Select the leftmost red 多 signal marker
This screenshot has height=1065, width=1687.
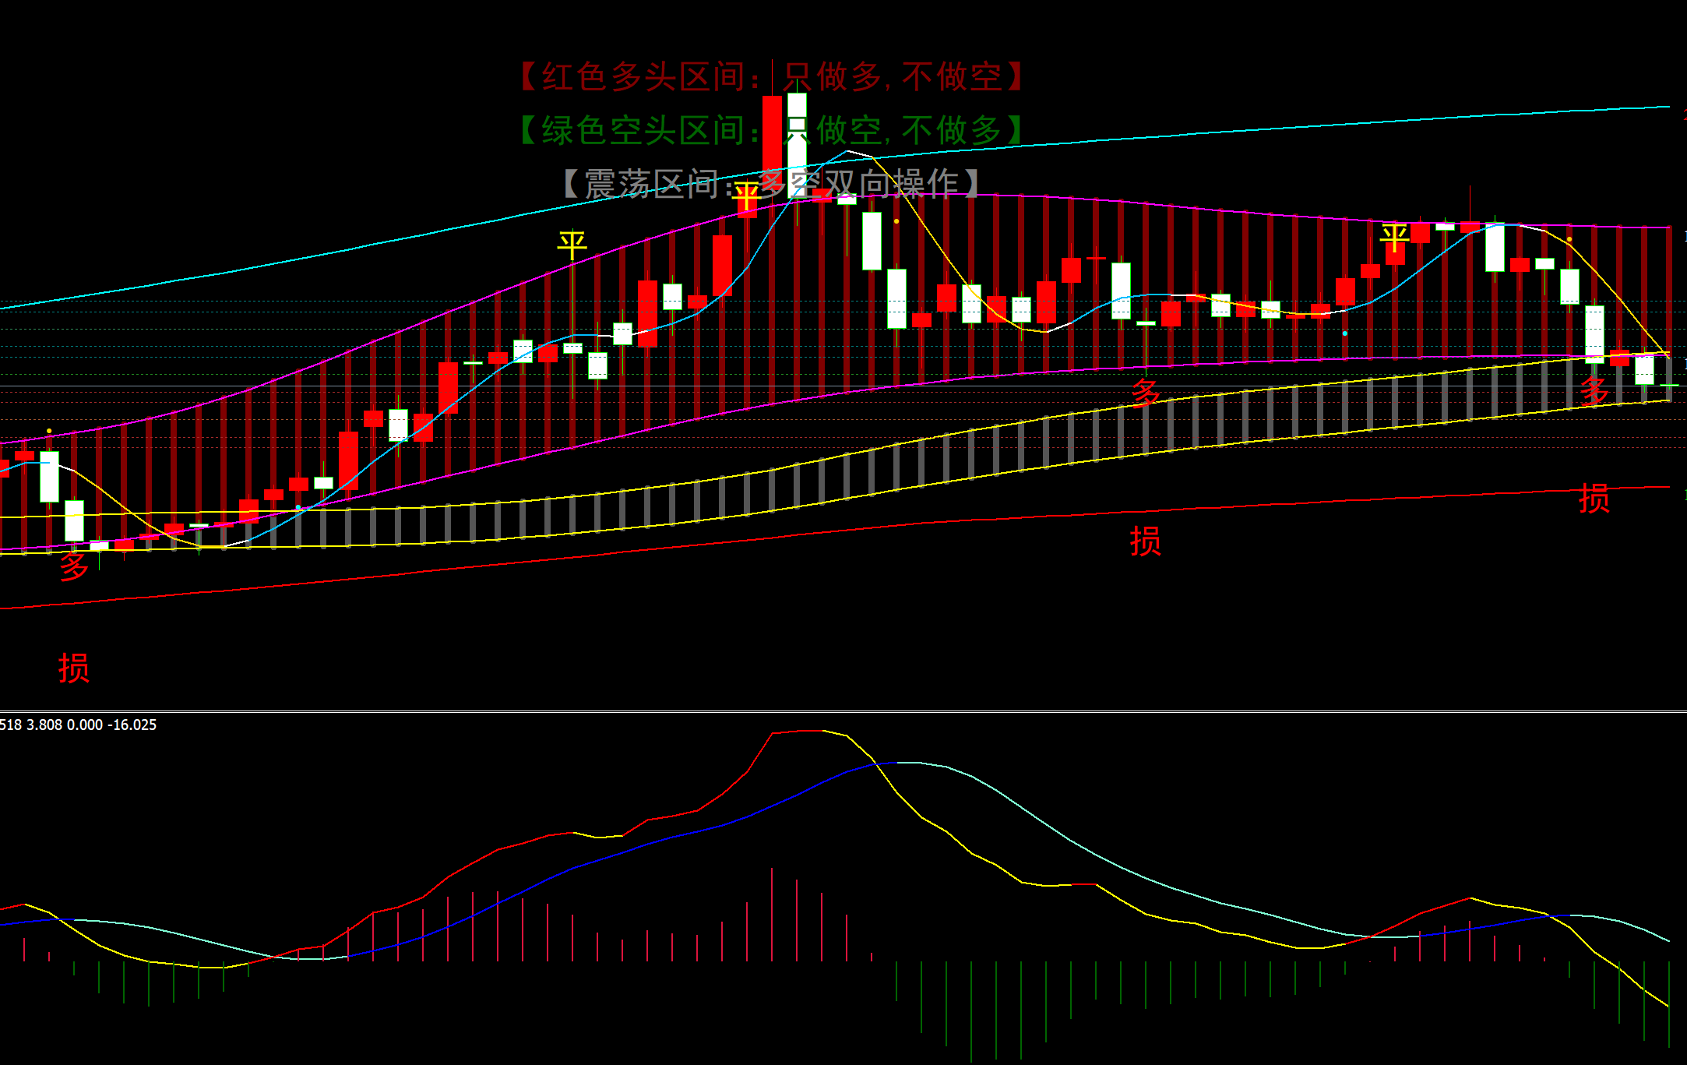pyautogui.click(x=74, y=566)
